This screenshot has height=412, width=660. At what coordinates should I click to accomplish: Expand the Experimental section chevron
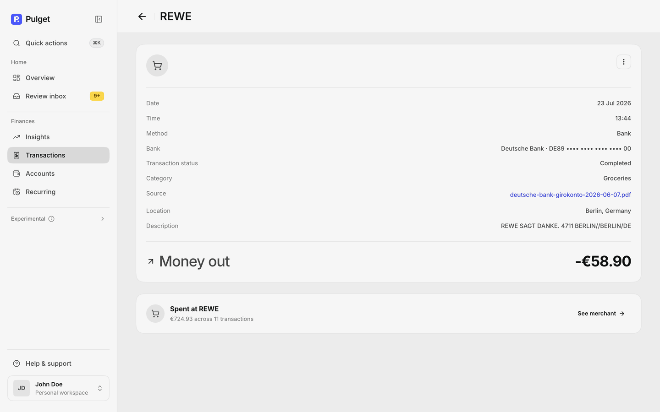click(103, 219)
